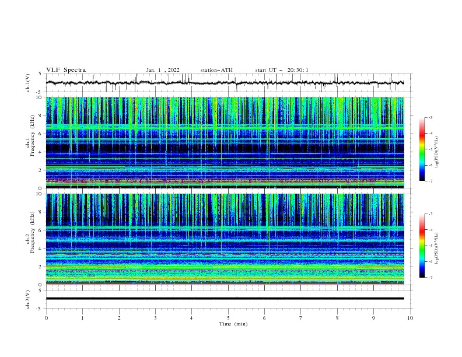Click the ch.1 PSD color bar

point(422,149)
